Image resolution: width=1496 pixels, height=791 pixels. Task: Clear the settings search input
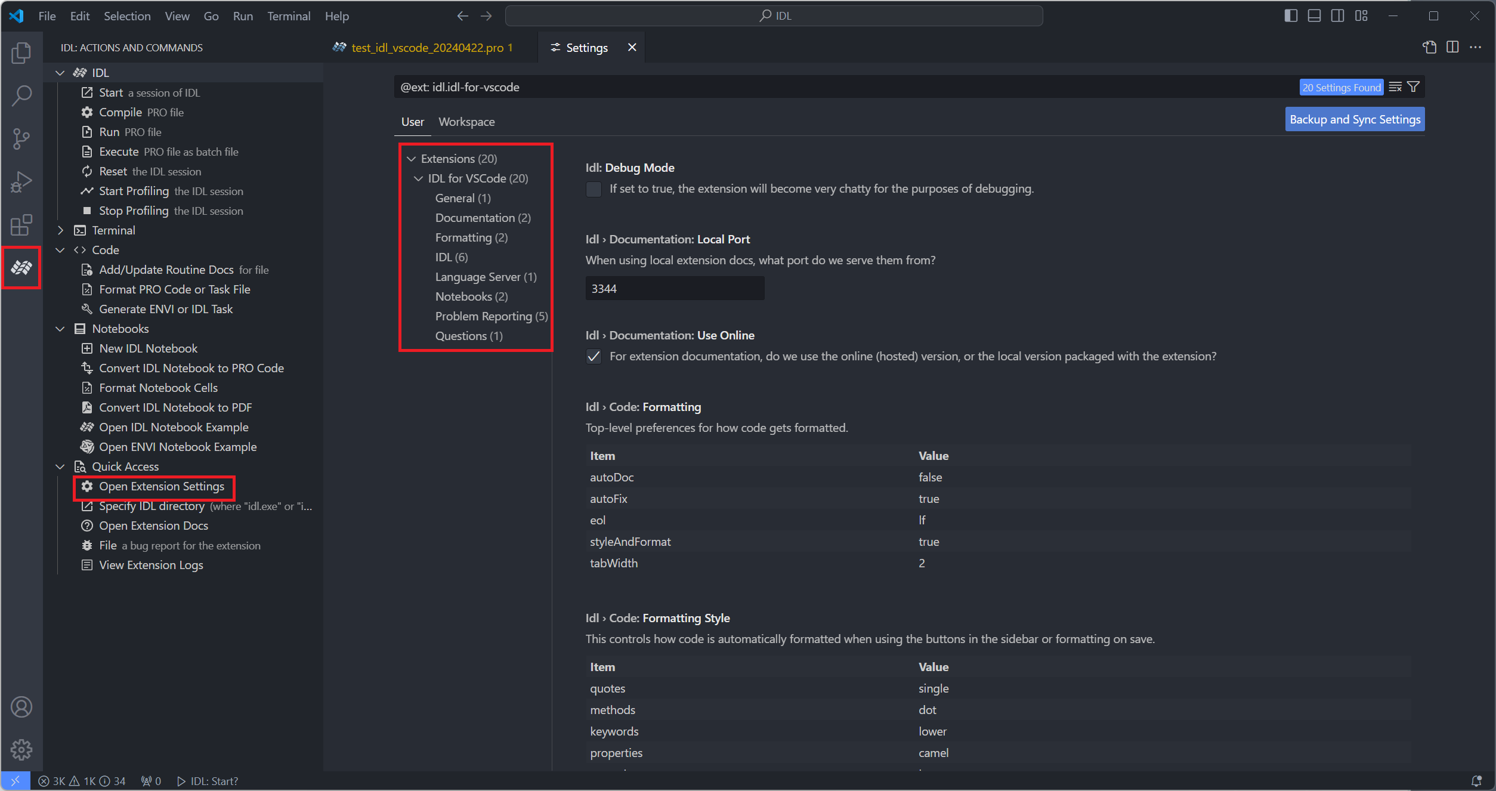[x=1395, y=87]
